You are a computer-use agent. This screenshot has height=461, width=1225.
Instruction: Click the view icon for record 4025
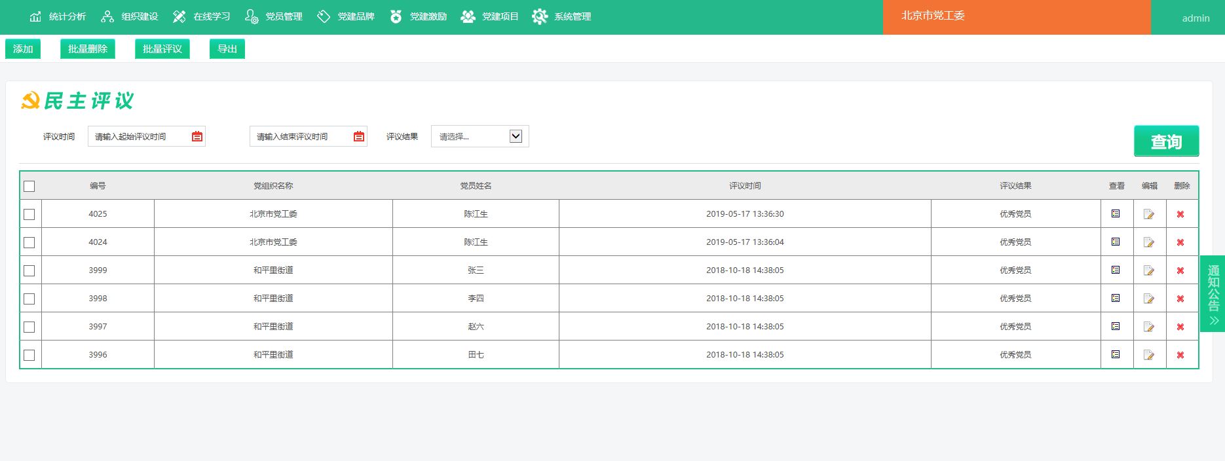tap(1116, 213)
